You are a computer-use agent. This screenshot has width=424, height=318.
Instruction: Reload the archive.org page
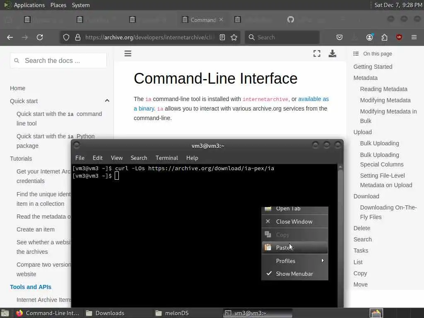[x=40, y=37]
